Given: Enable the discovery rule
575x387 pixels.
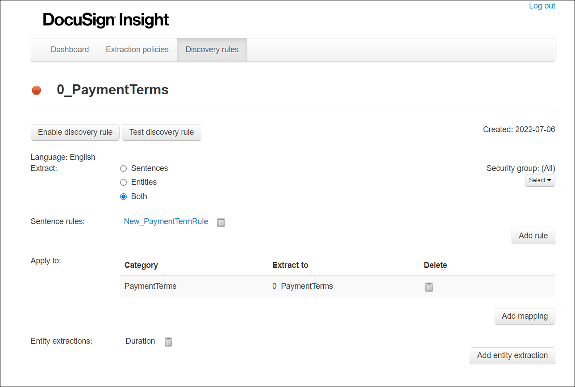Looking at the screenshot, I should tap(75, 132).
